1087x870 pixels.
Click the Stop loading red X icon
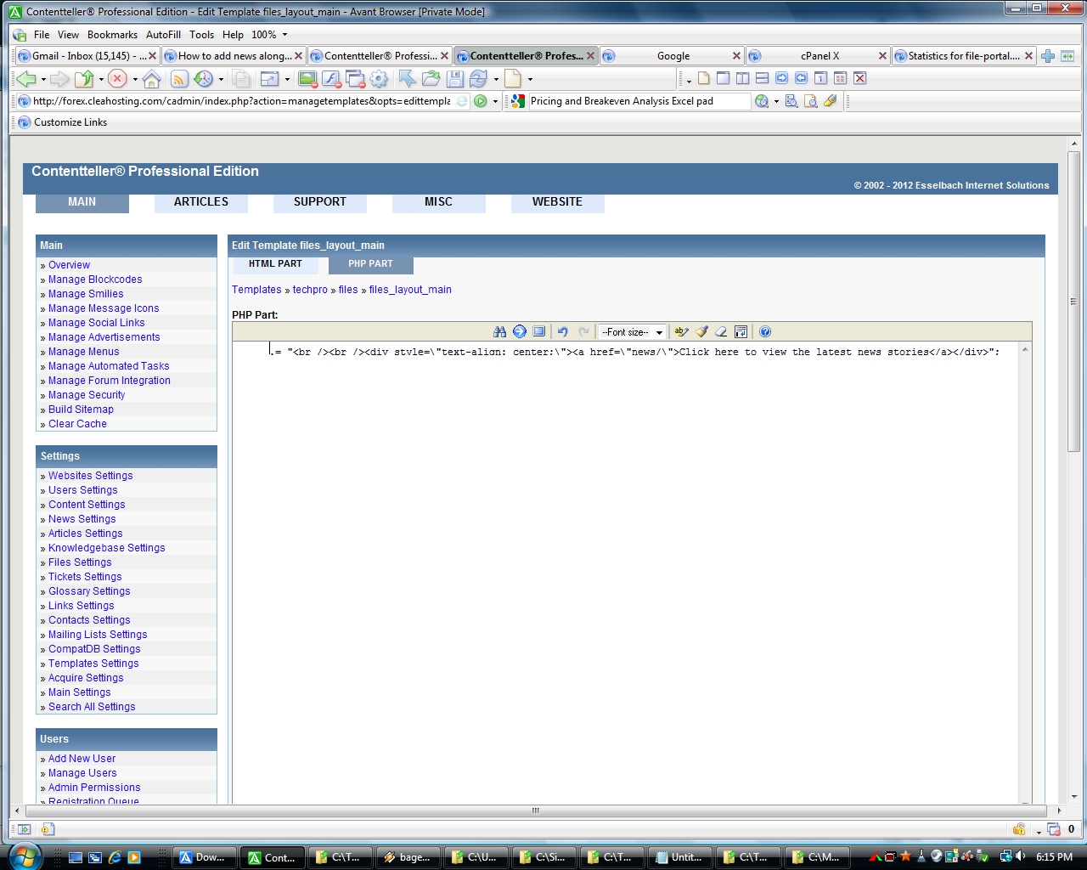117,79
